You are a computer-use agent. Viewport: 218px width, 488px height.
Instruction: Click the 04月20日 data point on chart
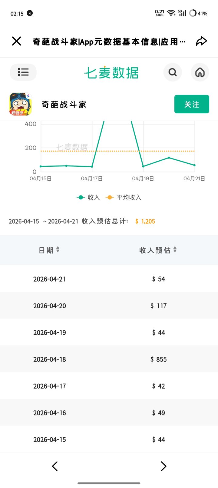pos(169,158)
